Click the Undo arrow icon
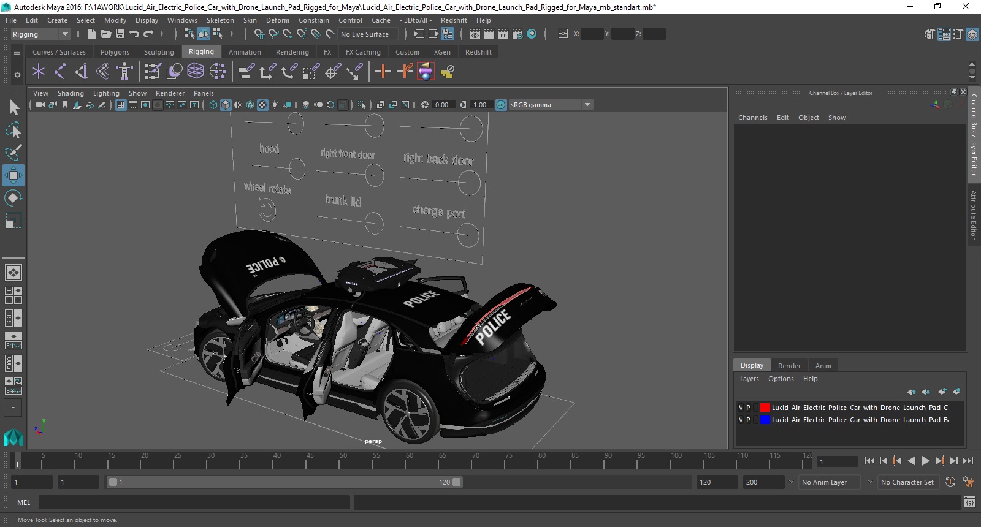Image resolution: width=981 pixels, height=527 pixels. 134,34
